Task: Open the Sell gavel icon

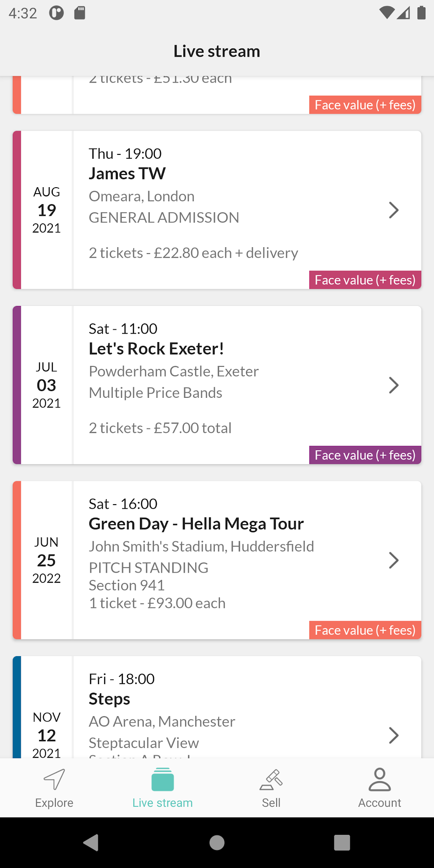Action: click(x=271, y=779)
